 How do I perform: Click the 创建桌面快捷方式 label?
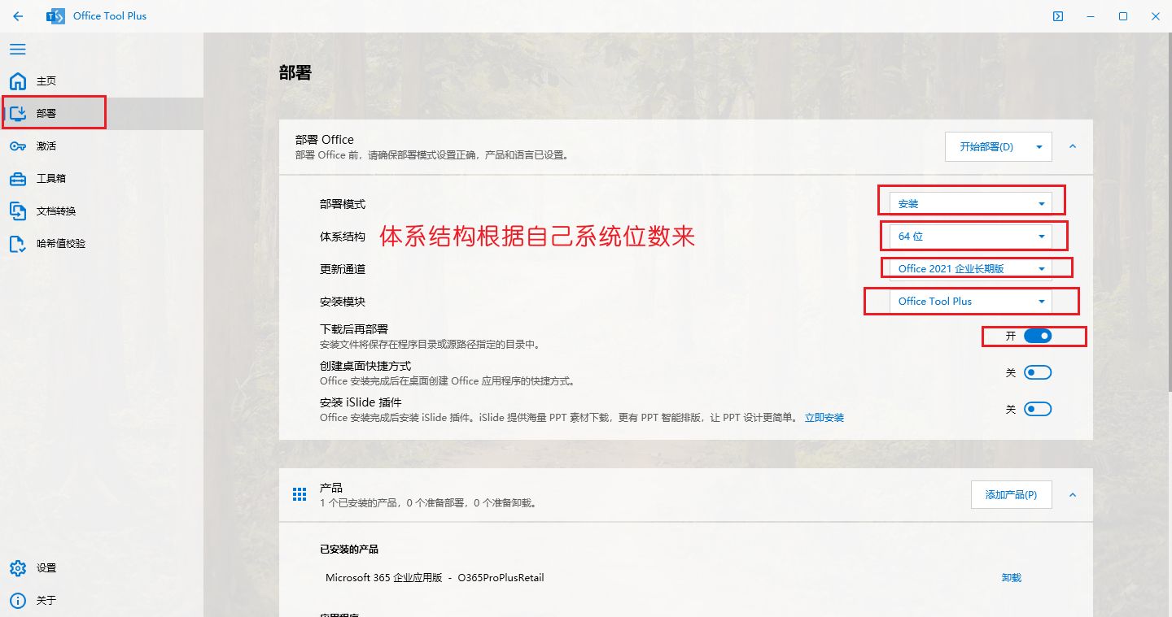[365, 367]
